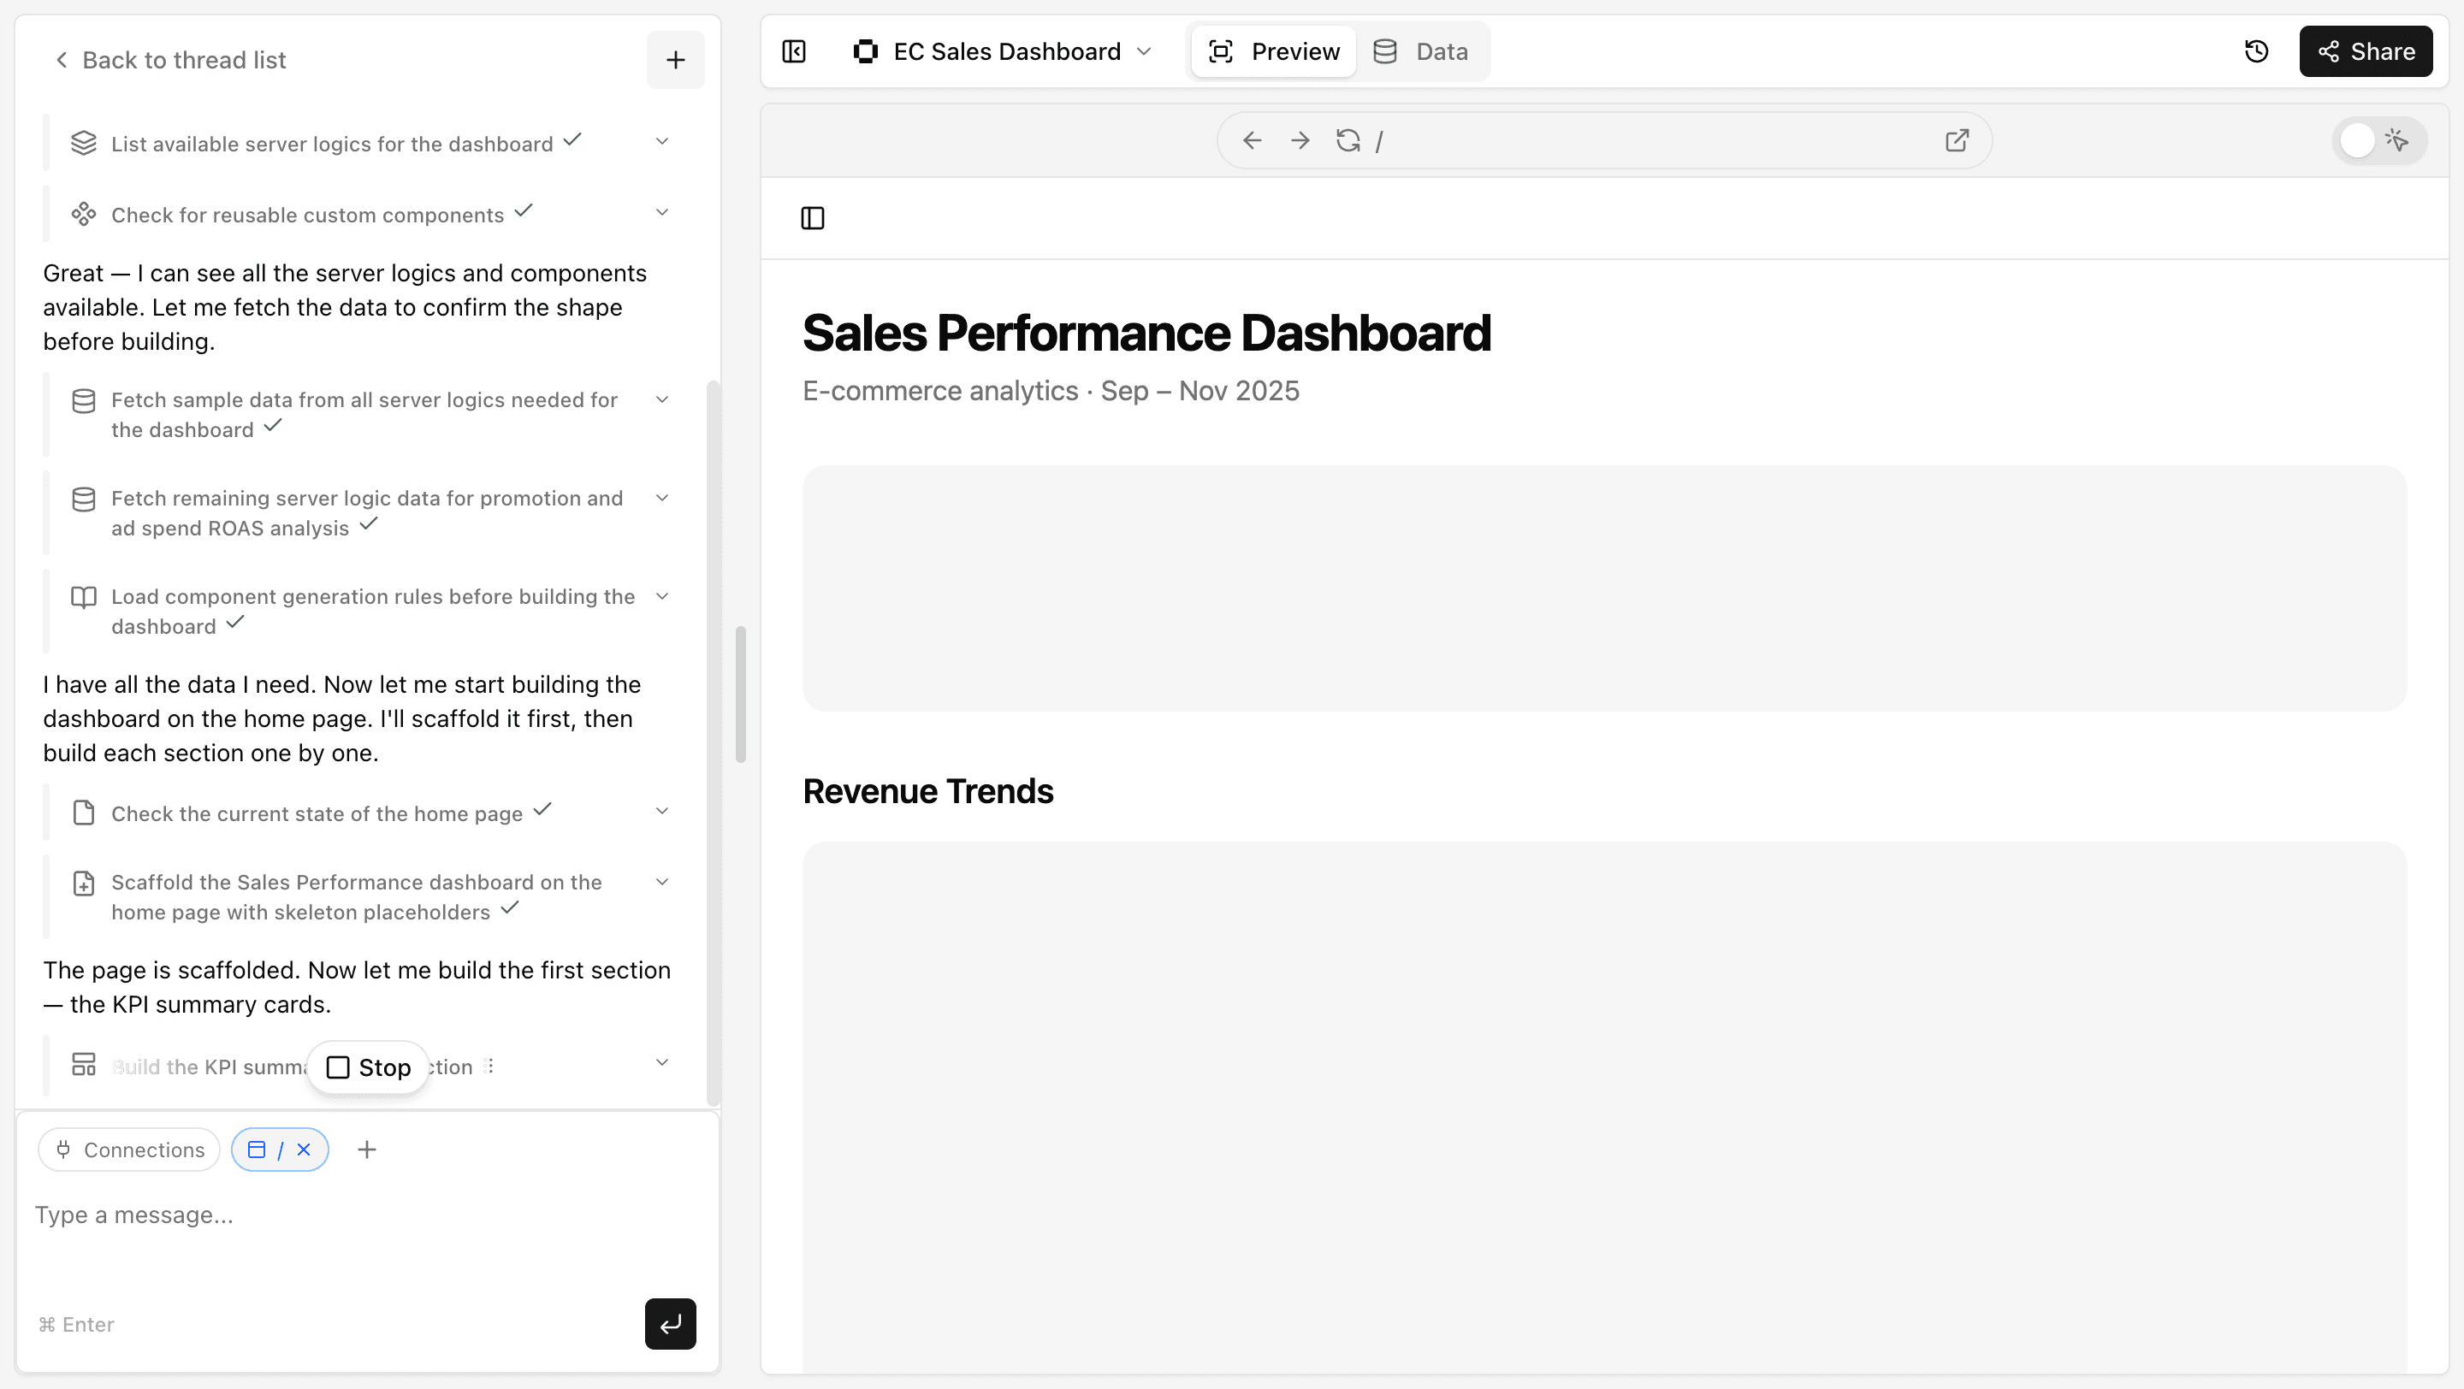Open version history via the clock icon
This screenshot has width=2464, height=1389.
click(x=2258, y=50)
